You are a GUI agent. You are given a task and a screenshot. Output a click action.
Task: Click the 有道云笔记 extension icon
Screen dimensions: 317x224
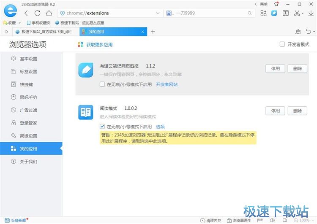click(86, 70)
